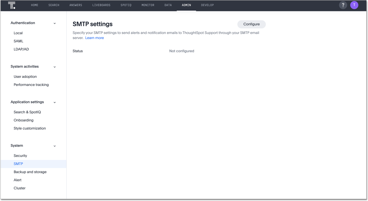Screen dimensions: 368x201
Task: Open Style customization settings
Action: pos(30,128)
